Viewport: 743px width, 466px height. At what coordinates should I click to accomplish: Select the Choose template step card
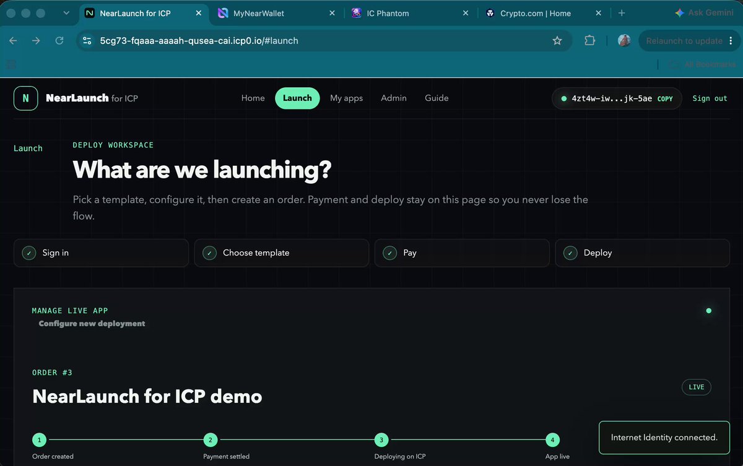click(282, 253)
